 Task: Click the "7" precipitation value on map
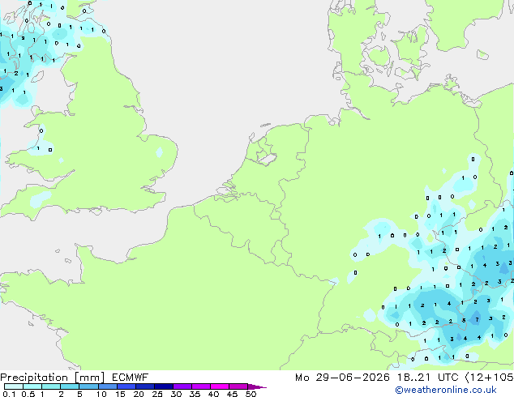click(477, 319)
